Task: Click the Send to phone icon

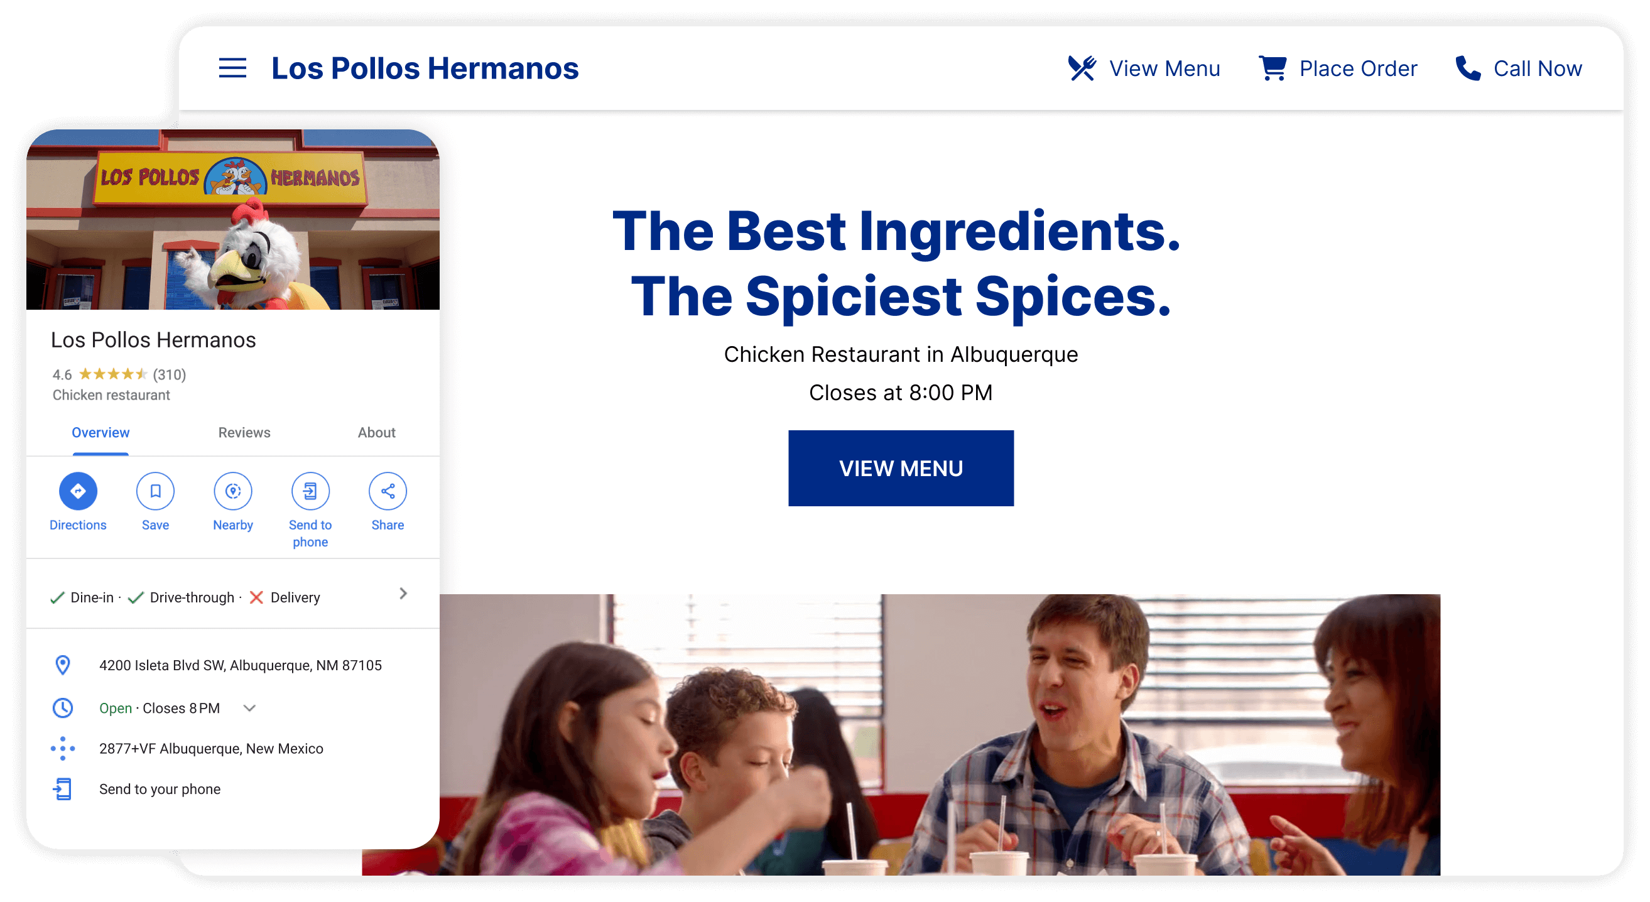Action: [311, 491]
